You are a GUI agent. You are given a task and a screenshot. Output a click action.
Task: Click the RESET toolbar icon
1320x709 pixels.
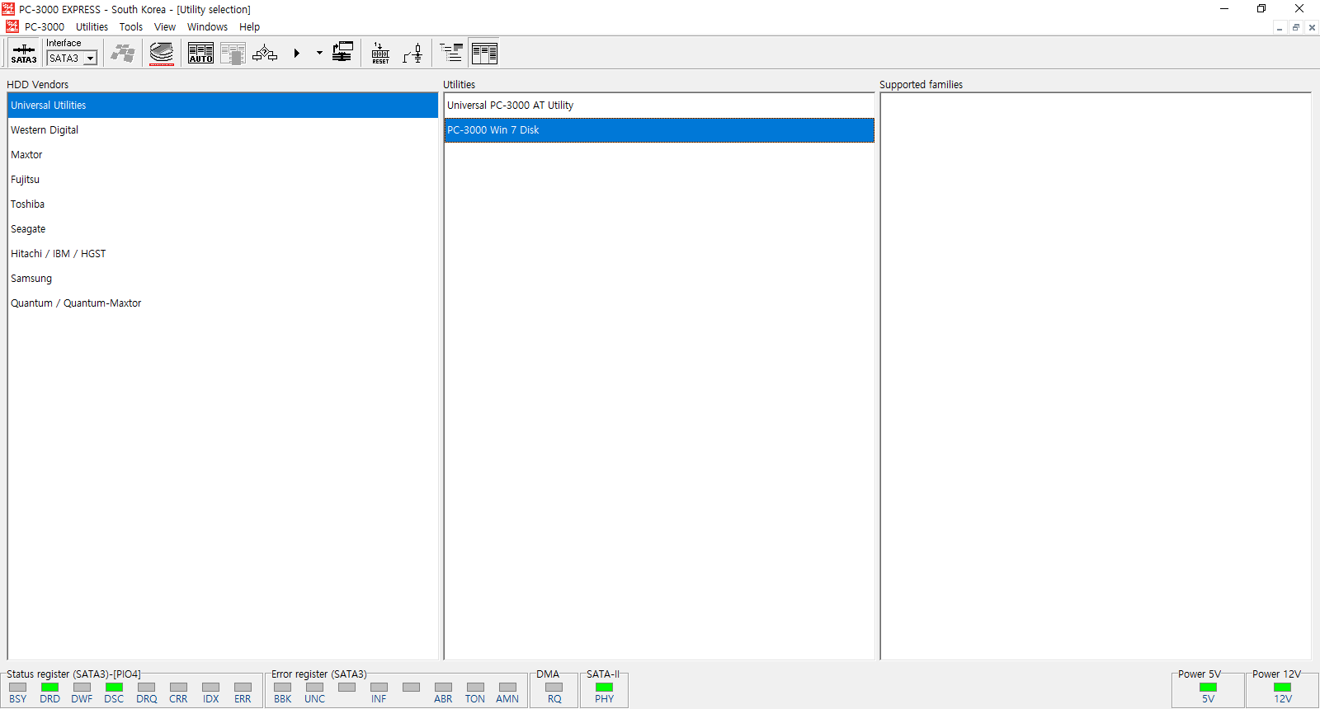pyautogui.click(x=380, y=53)
